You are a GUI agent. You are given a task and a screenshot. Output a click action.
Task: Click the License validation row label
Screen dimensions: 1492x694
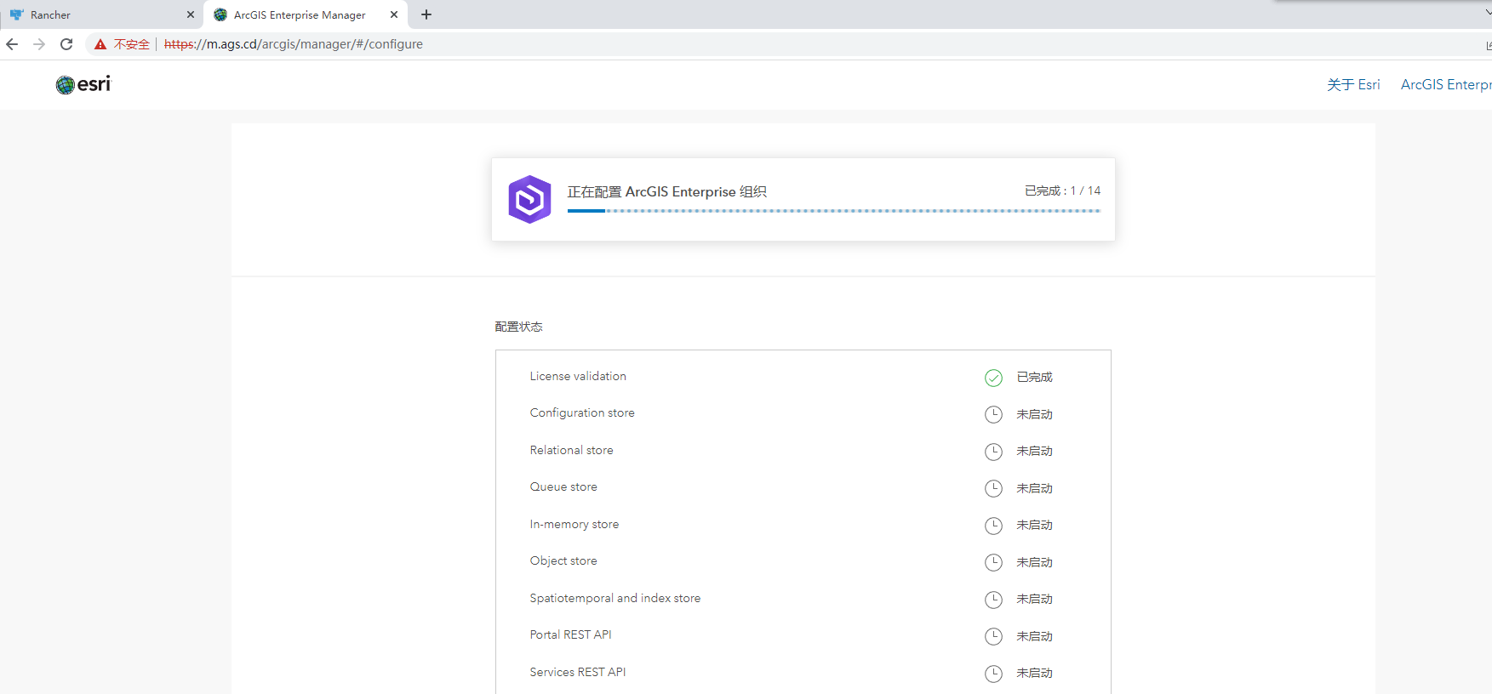578,376
